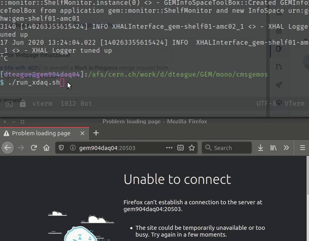Click ./run_xdaq.sh command text in terminal
The width and height of the screenshot is (309, 241).
point(34,83)
